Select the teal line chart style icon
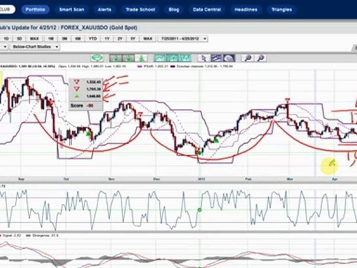The image size is (357, 268). 160,58
